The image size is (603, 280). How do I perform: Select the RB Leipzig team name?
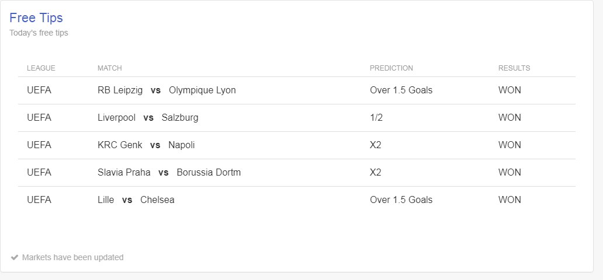click(x=120, y=90)
